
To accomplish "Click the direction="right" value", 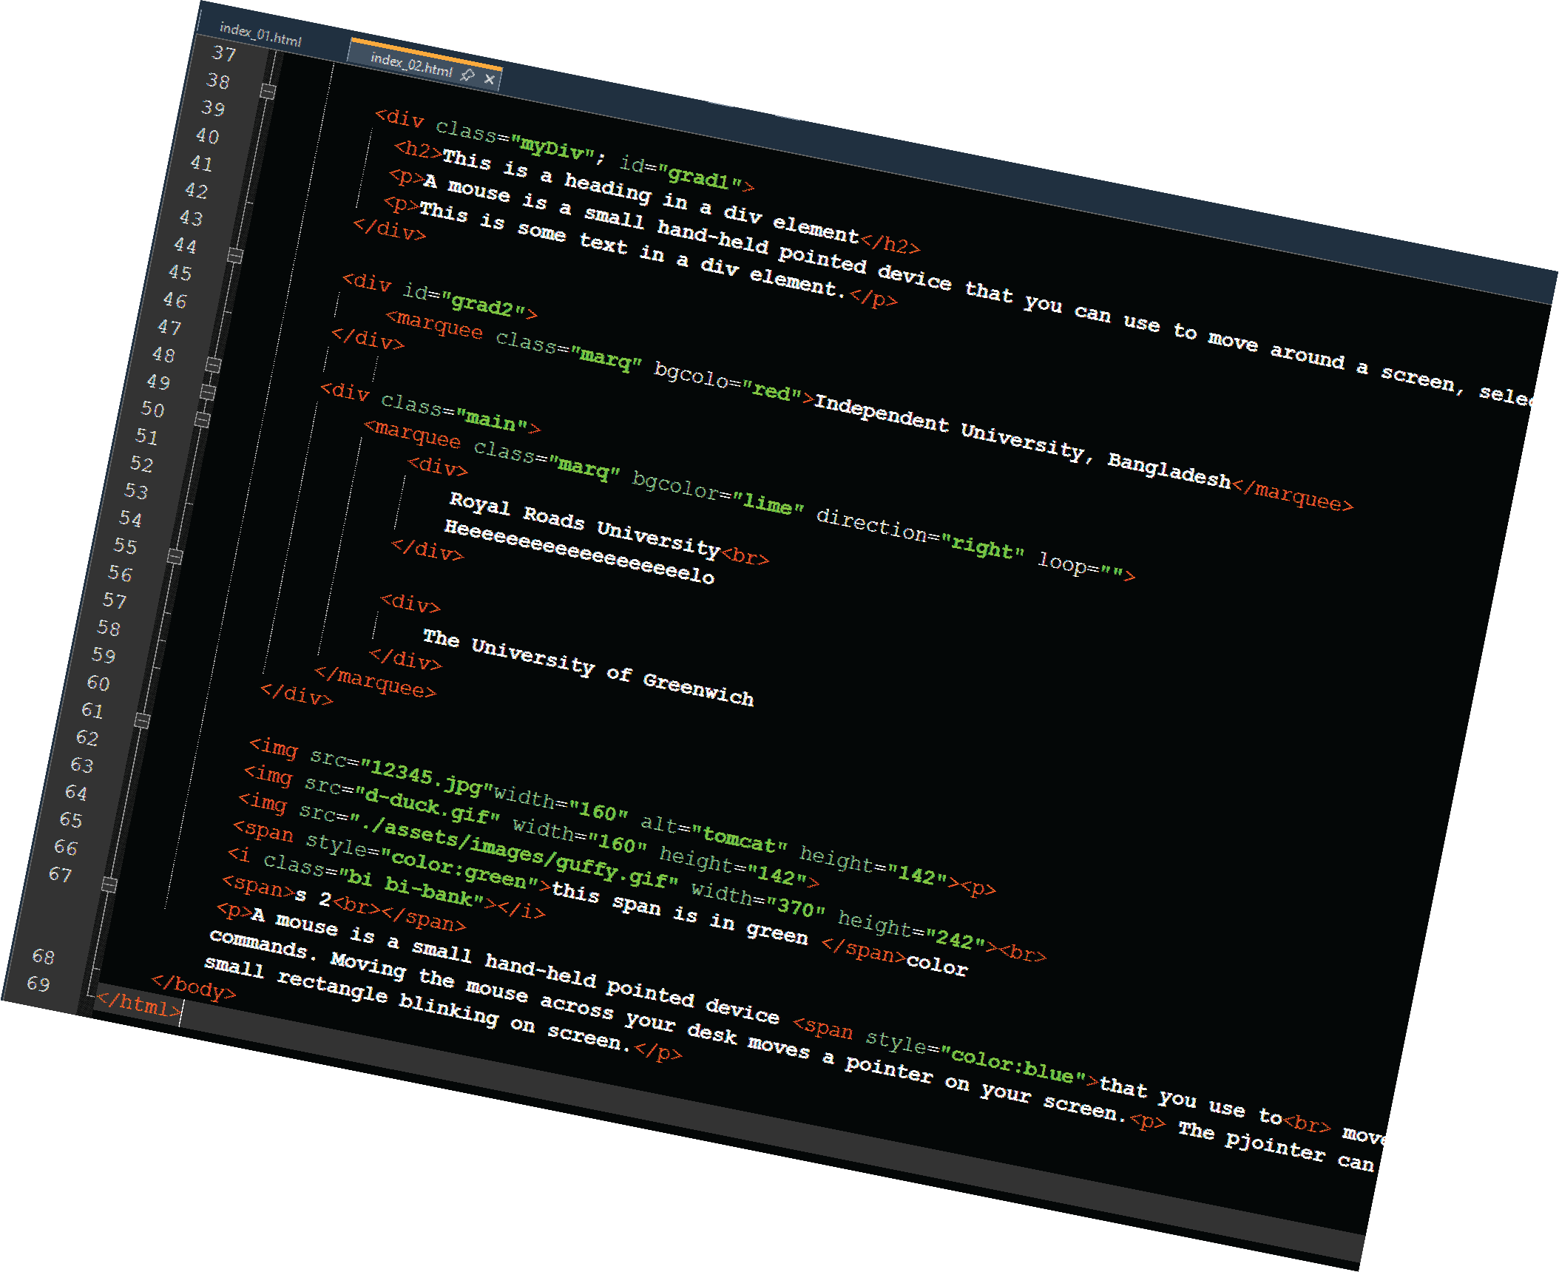I will (983, 547).
